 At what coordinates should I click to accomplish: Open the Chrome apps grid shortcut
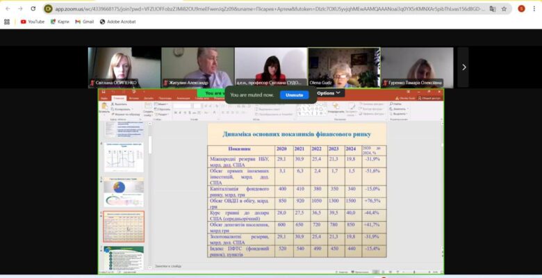click(x=7, y=22)
